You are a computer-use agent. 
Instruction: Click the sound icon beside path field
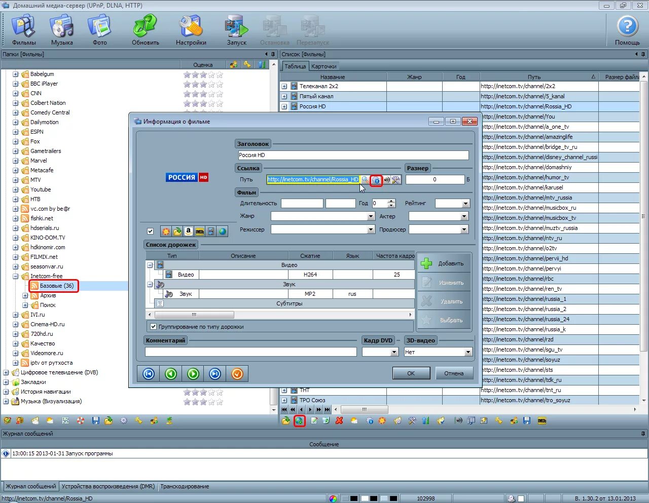coord(386,180)
